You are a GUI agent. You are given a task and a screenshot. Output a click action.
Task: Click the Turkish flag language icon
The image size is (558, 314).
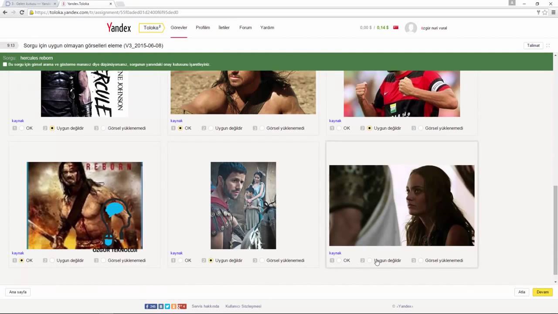pyautogui.click(x=396, y=27)
